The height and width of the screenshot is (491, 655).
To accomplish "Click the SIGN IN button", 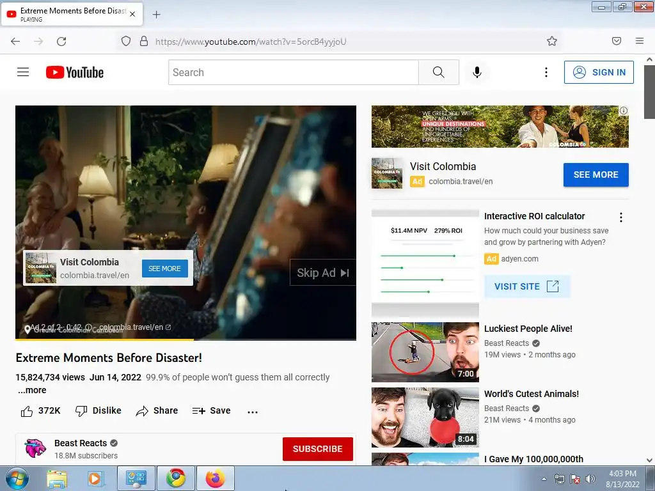I will coord(599,72).
